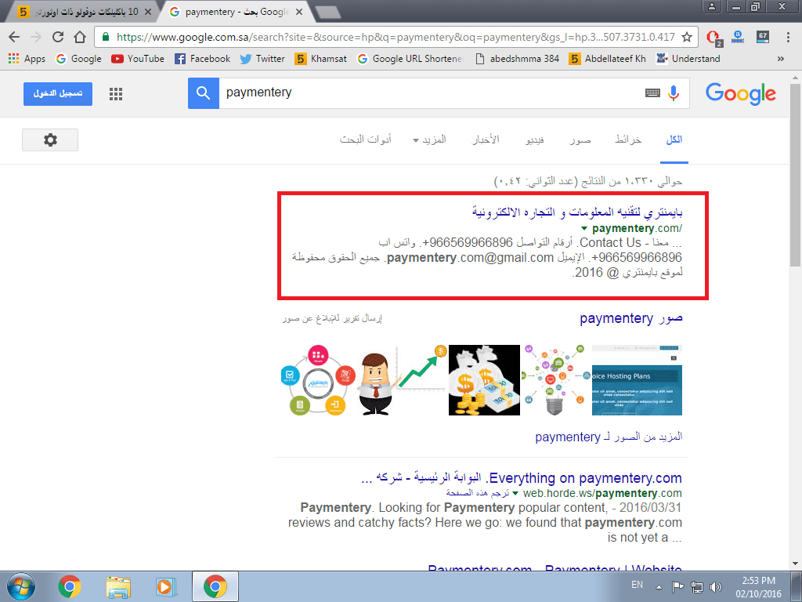
Task: Close the paymentery Google search tab
Action: [x=299, y=12]
